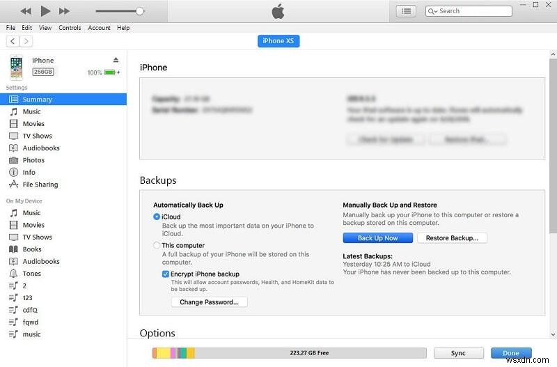Select Music icon under Settings
The width and height of the screenshot is (557, 367).
pos(13,111)
